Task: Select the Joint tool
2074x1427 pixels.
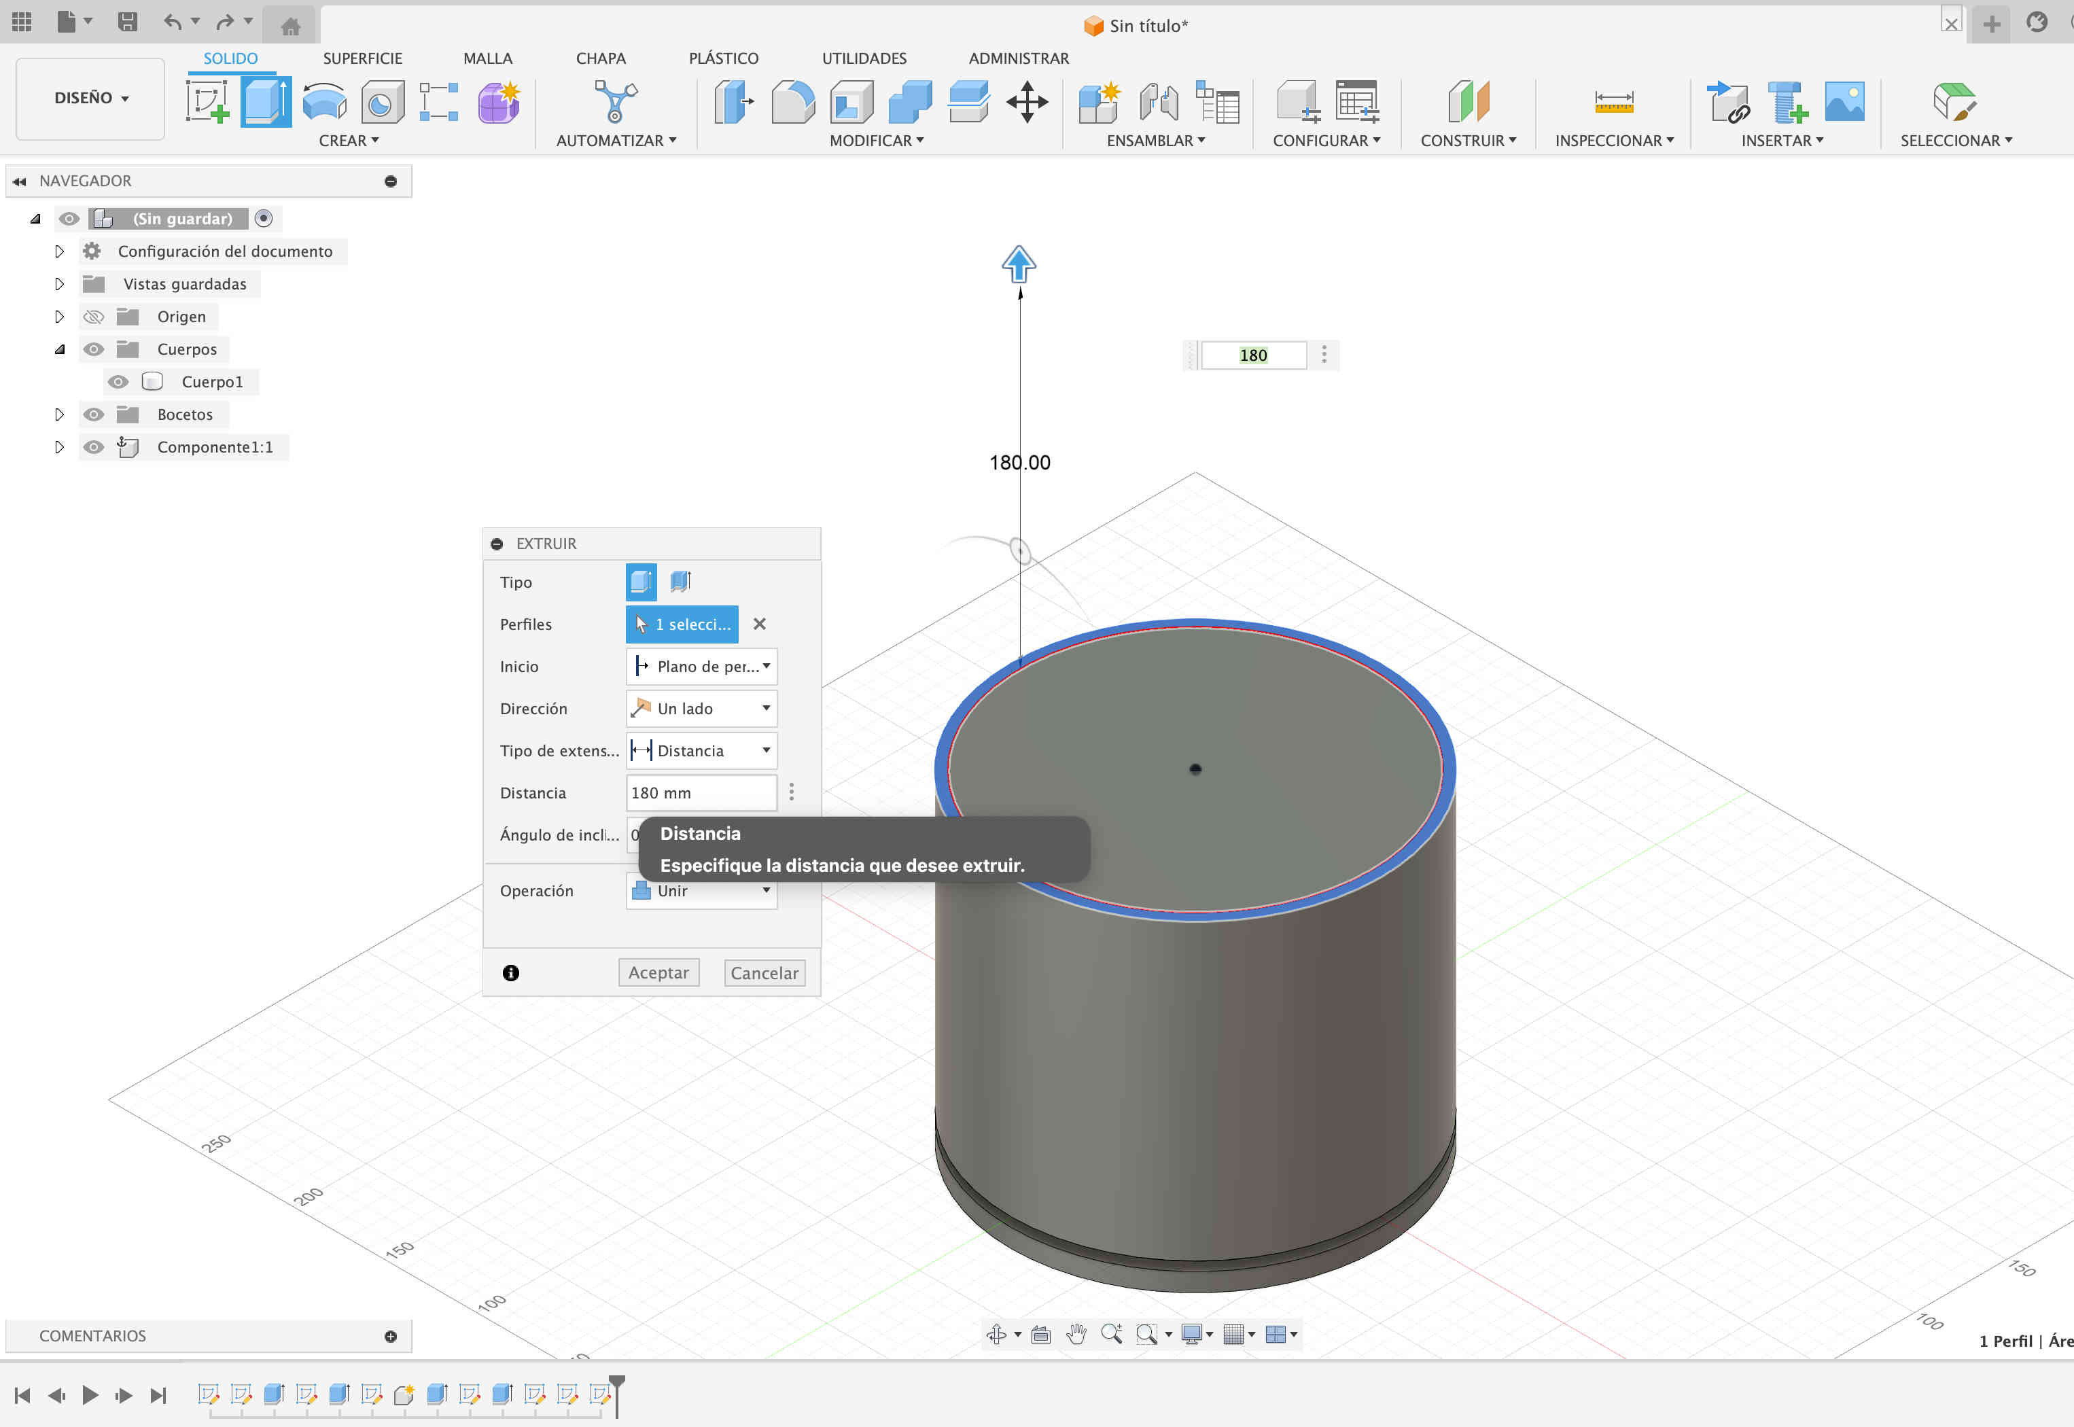Action: pos(1159,102)
